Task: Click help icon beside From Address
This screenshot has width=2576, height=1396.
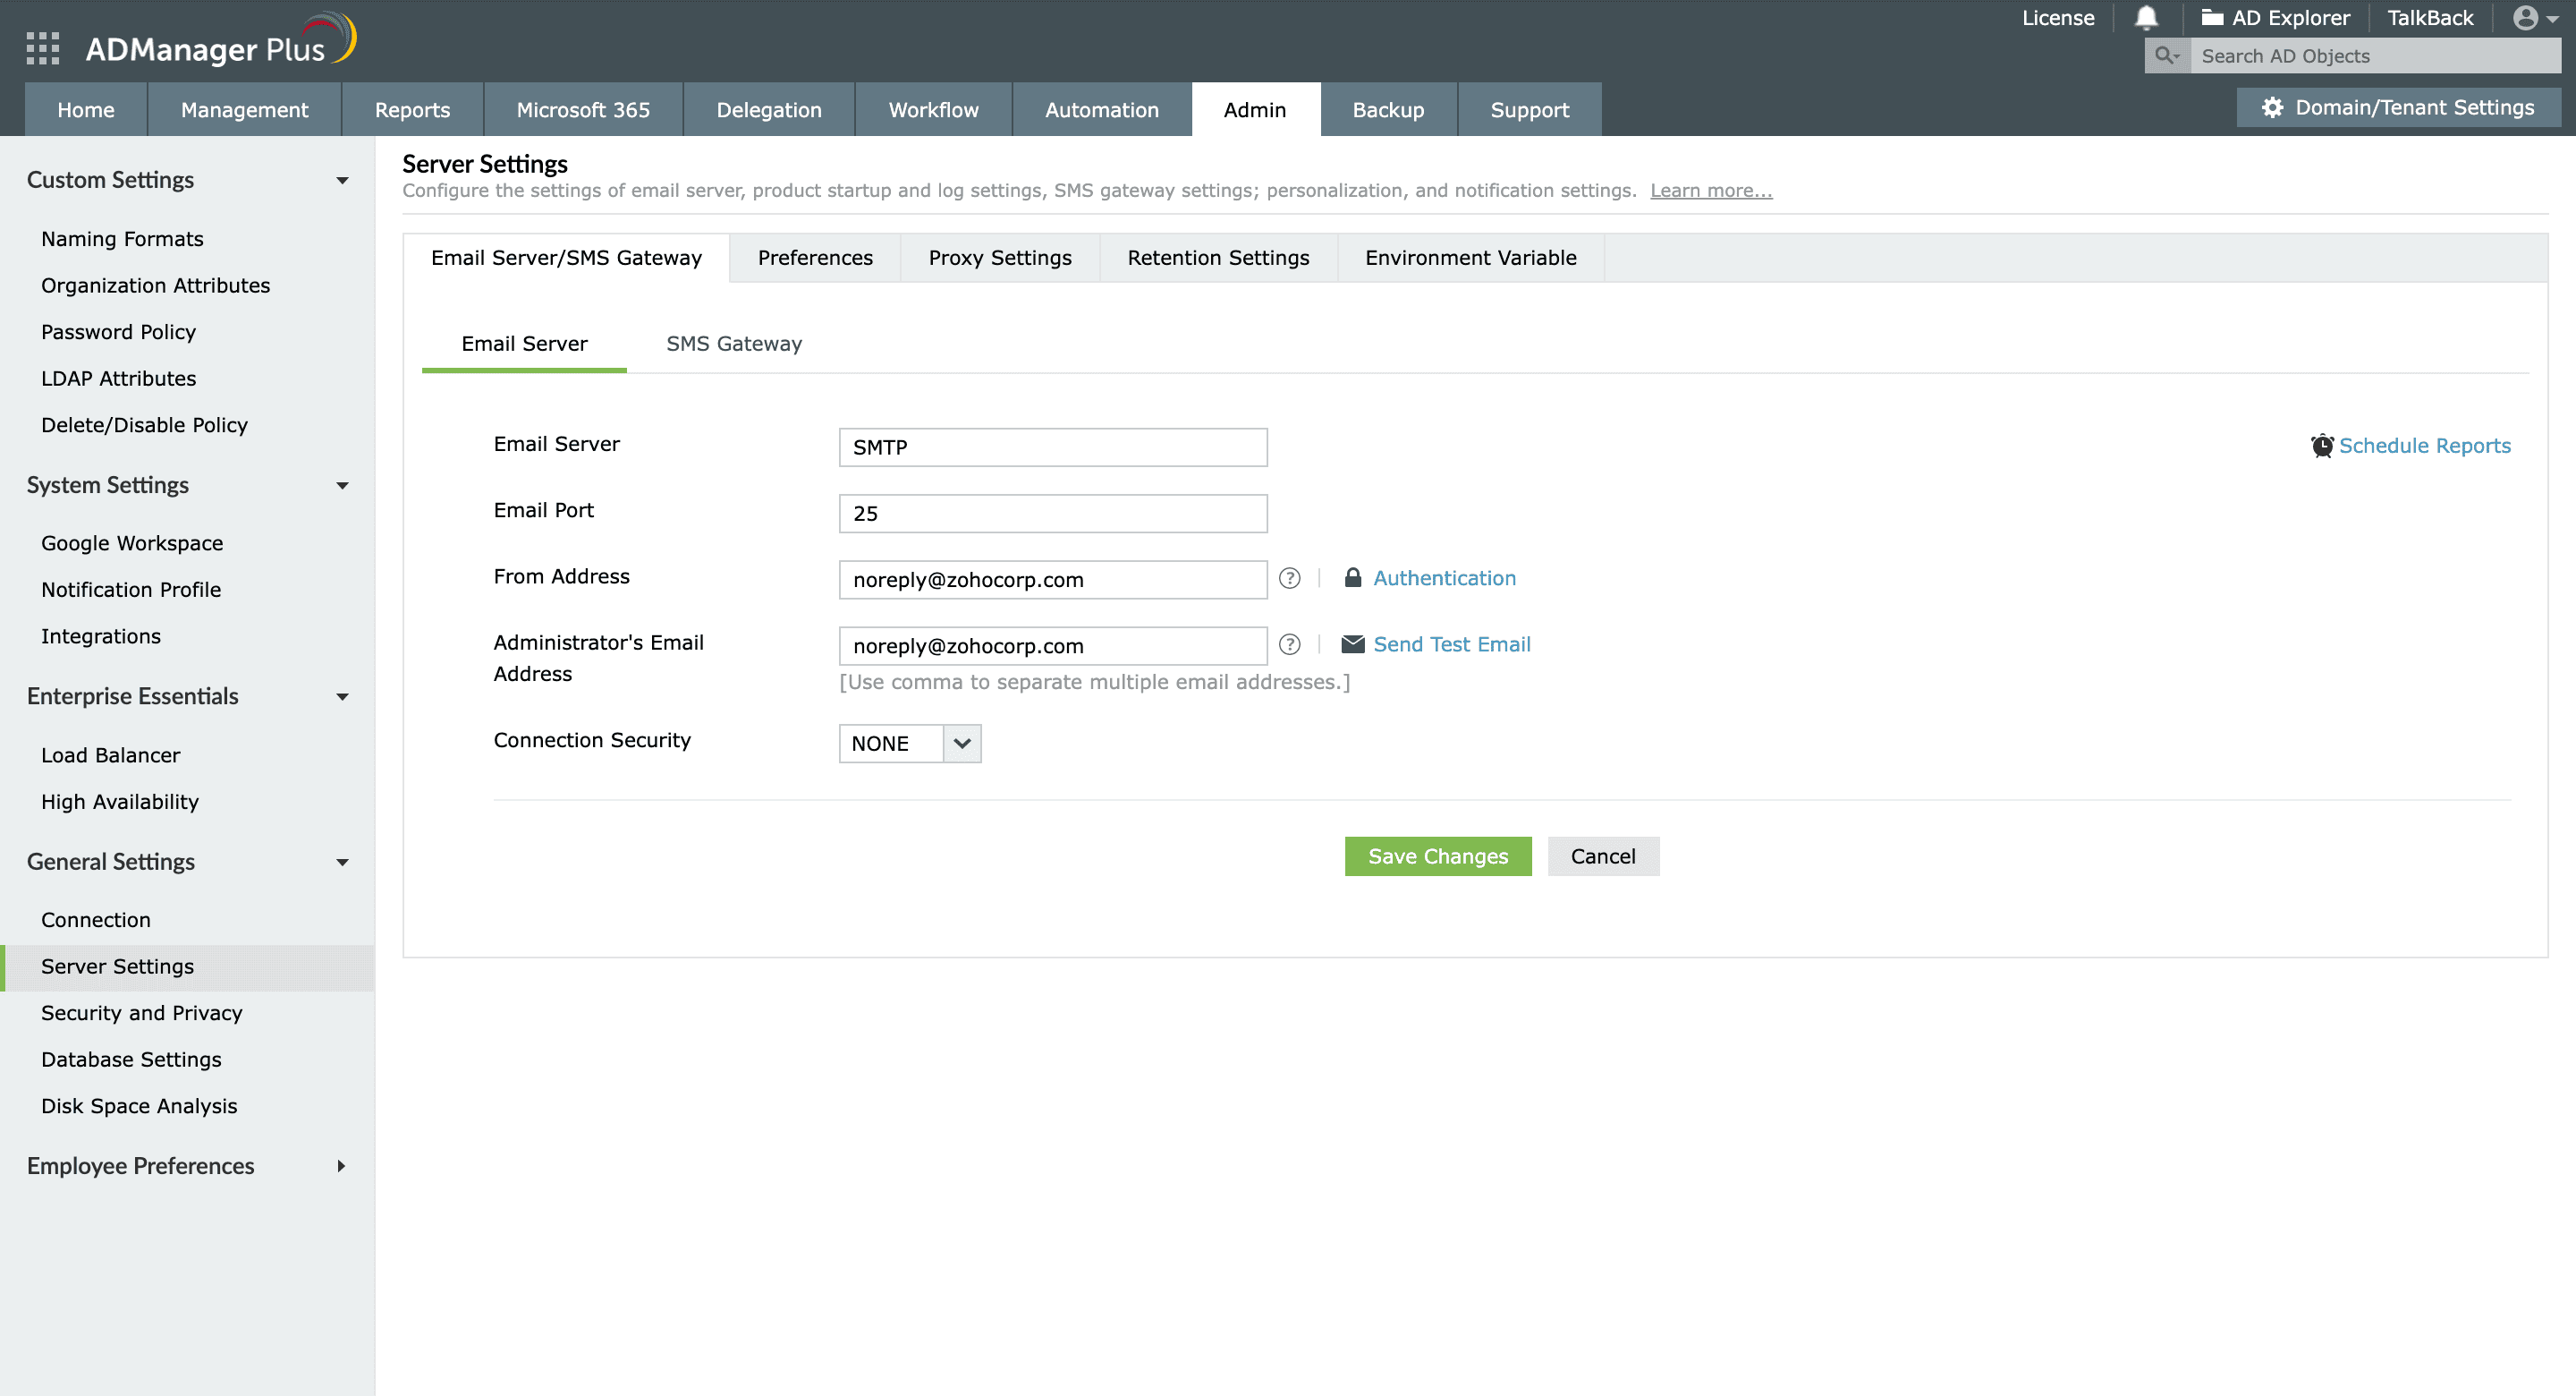Action: [x=1290, y=578]
